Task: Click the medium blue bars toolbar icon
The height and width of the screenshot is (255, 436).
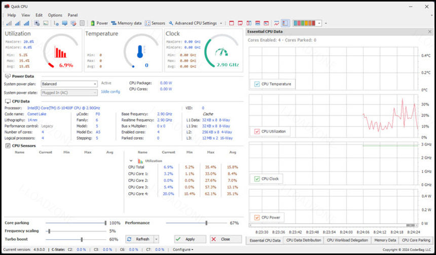Action: pyautogui.click(x=18, y=23)
